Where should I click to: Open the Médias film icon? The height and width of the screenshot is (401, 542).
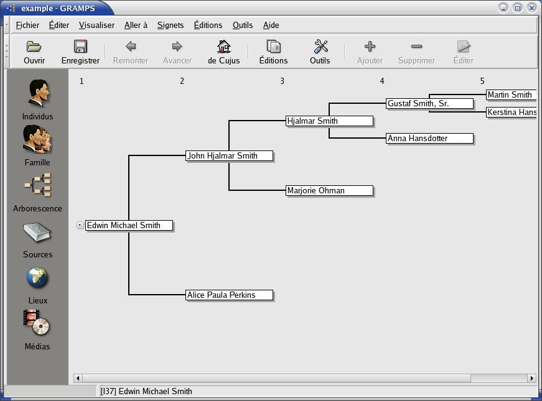pos(37,324)
